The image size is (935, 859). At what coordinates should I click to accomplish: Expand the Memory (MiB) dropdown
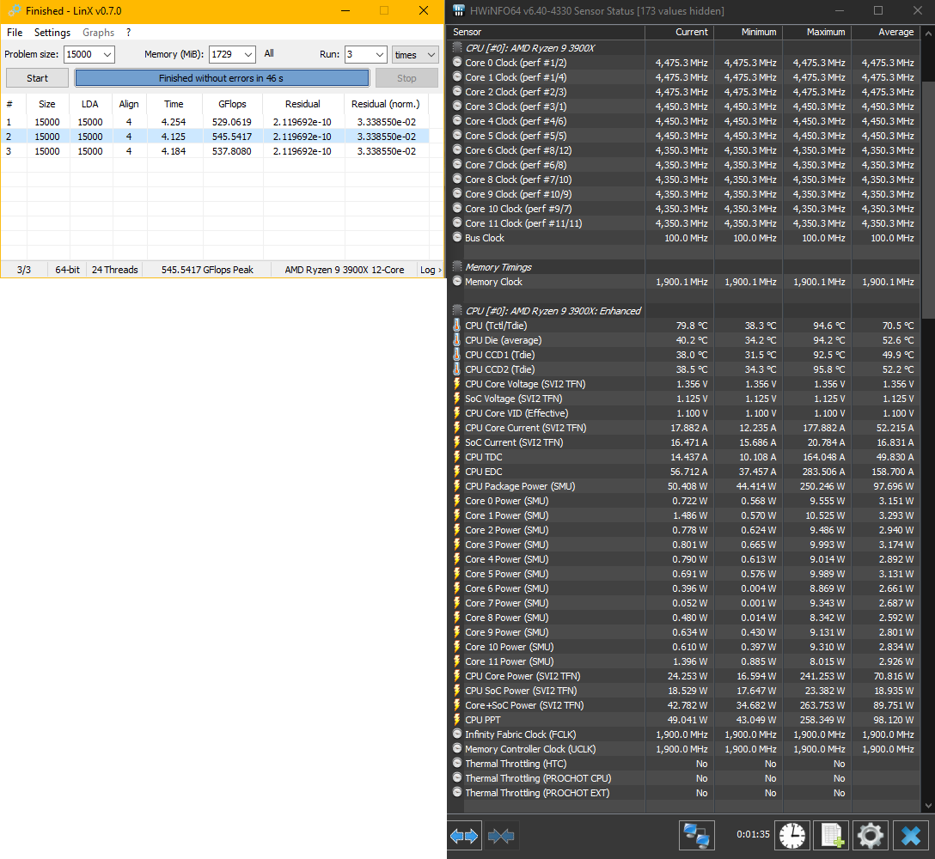click(x=248, y=54)
